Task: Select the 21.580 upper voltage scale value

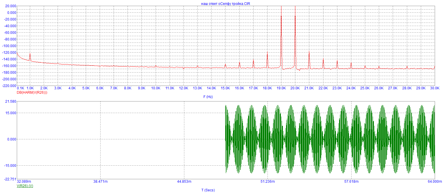Action: coord(10,101)
